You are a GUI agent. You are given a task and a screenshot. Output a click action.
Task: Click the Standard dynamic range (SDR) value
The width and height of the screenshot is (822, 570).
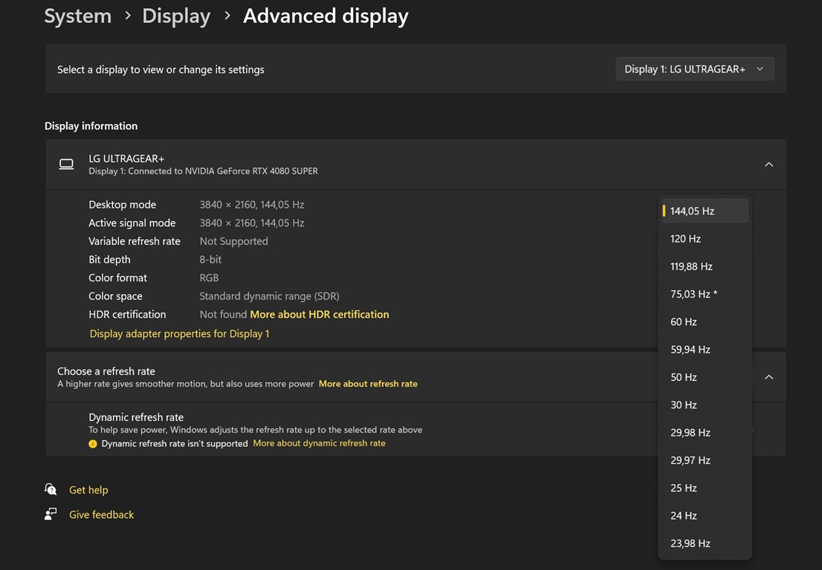point(270,296)
